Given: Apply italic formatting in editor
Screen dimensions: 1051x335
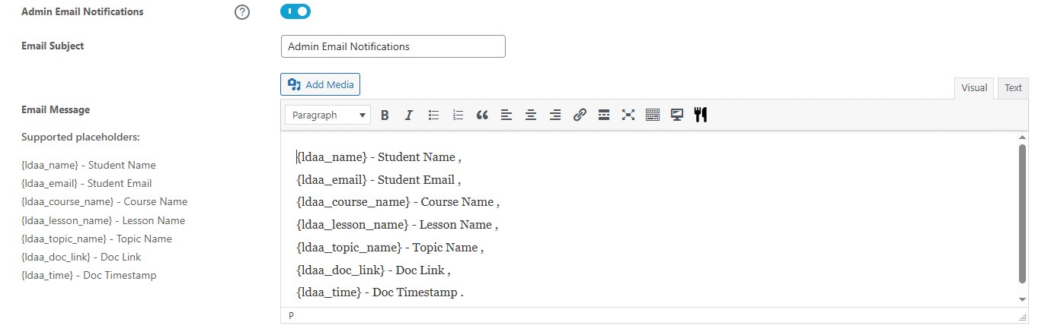Looking at the screenshot, I should (409, 115).
